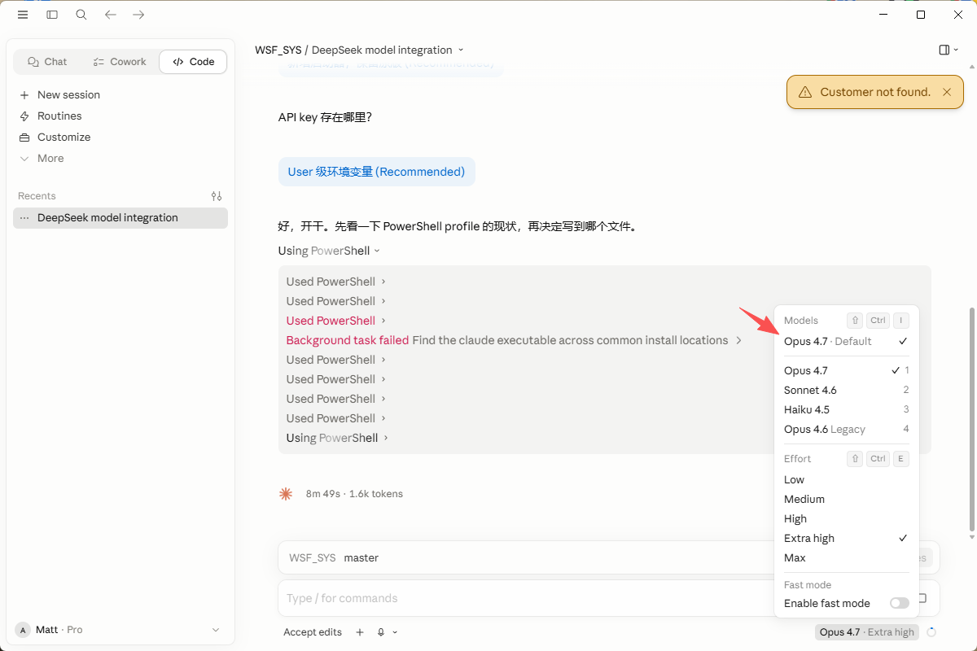Set effort to Extra high
The image size is (977, 651).
coord(846,539)
